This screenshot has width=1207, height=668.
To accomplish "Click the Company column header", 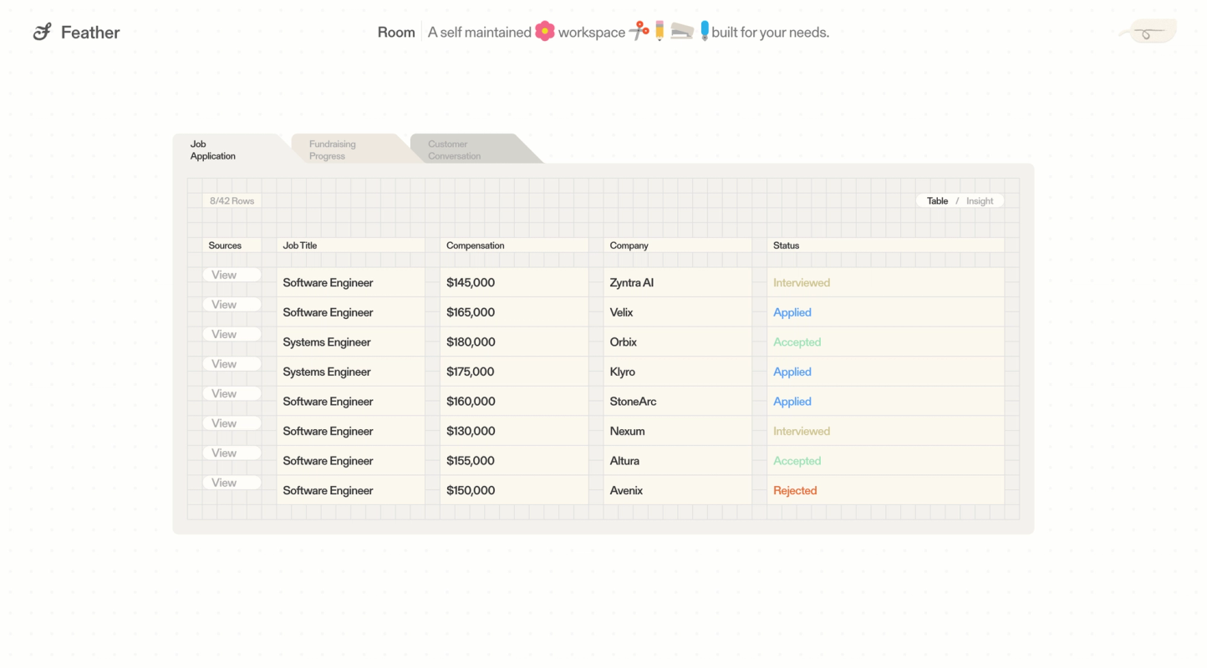I will tap(678, 245).
